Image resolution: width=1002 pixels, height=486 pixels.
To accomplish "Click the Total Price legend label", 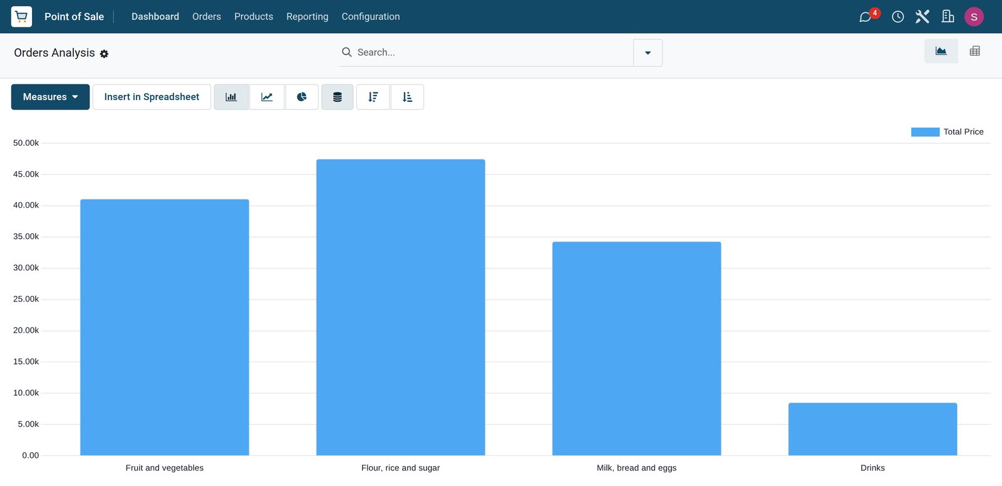I will pos(963,132).
